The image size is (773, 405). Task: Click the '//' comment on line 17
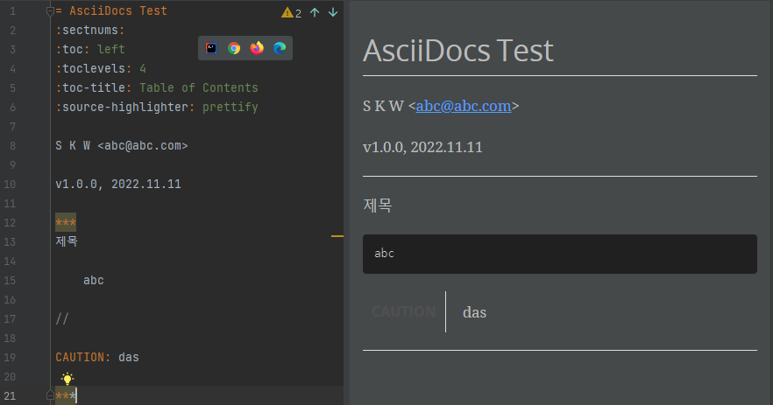(62, 319)
